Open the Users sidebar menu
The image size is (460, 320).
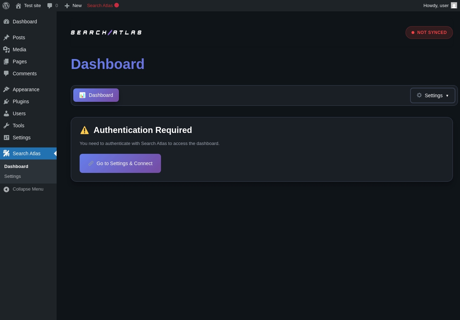click(x=19, y=114)
